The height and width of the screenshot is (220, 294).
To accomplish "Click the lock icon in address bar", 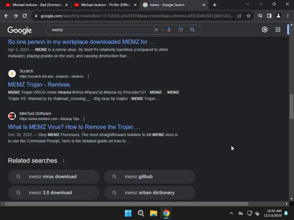I will (36, 16).
